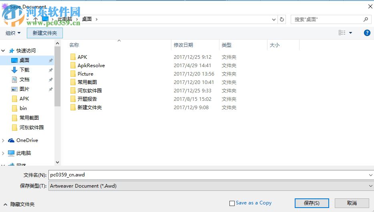Click date 2017/12/25 9:12 of APK
374x212 pixels.
coord(193,57)
